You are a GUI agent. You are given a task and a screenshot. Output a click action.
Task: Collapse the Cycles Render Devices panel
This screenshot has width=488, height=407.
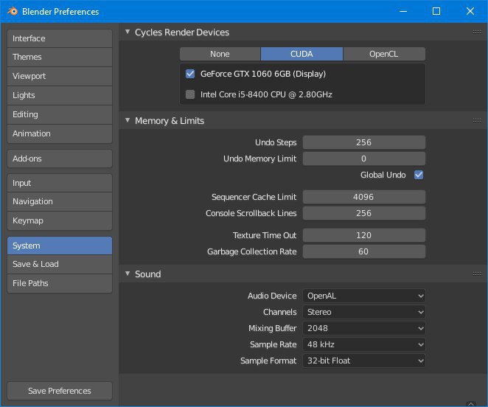(128, 32)
